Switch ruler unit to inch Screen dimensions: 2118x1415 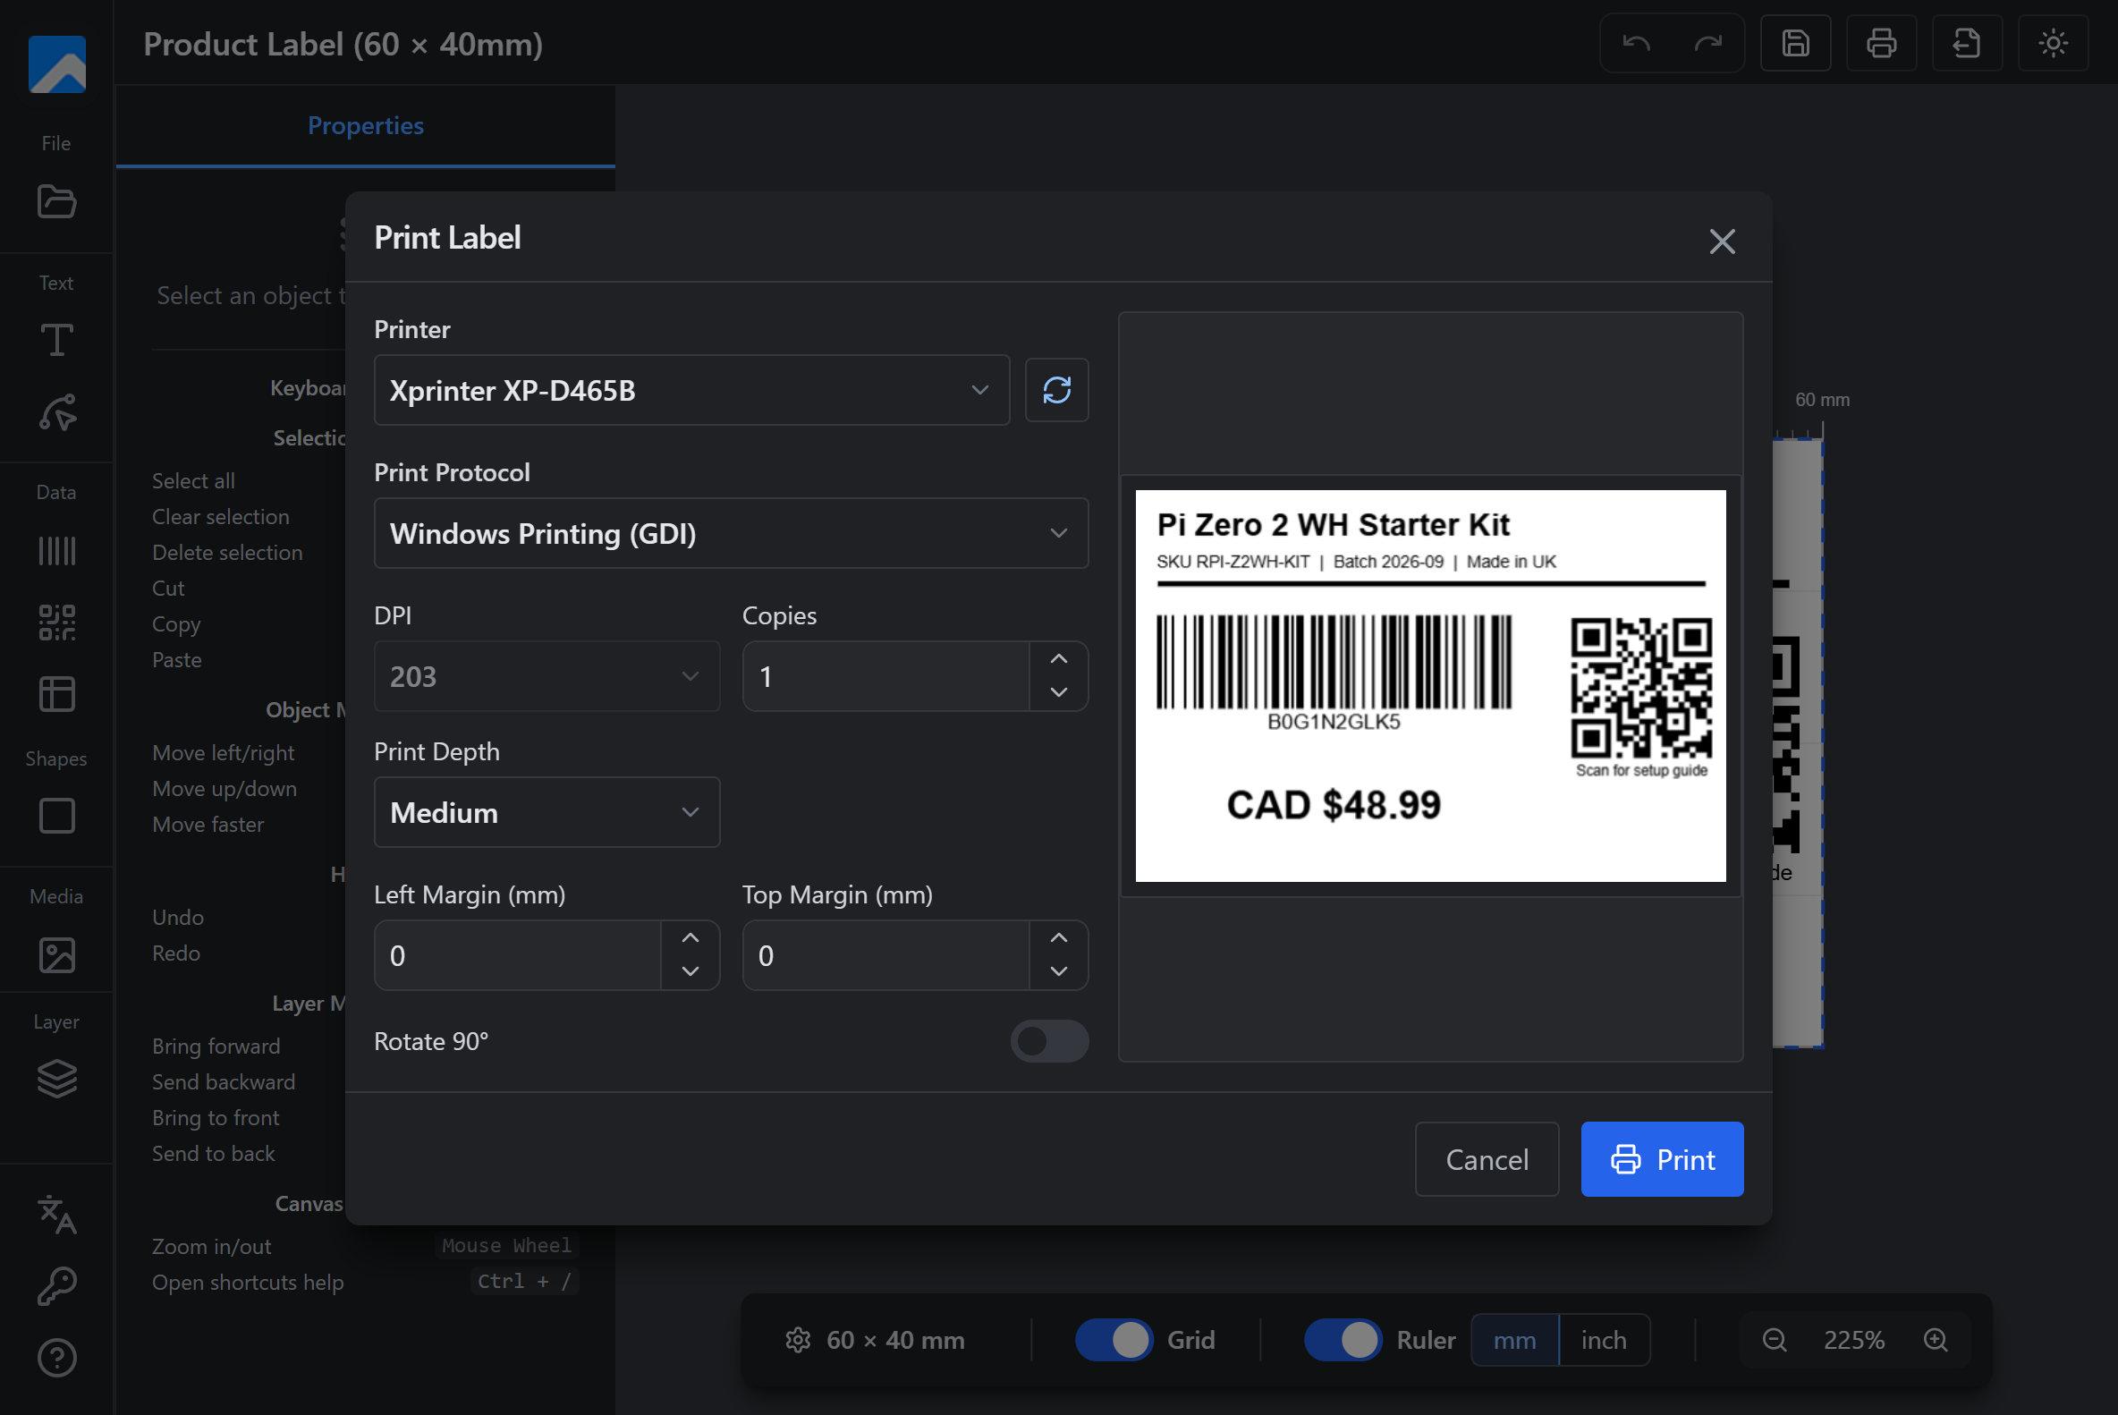pos(1604,1340)
